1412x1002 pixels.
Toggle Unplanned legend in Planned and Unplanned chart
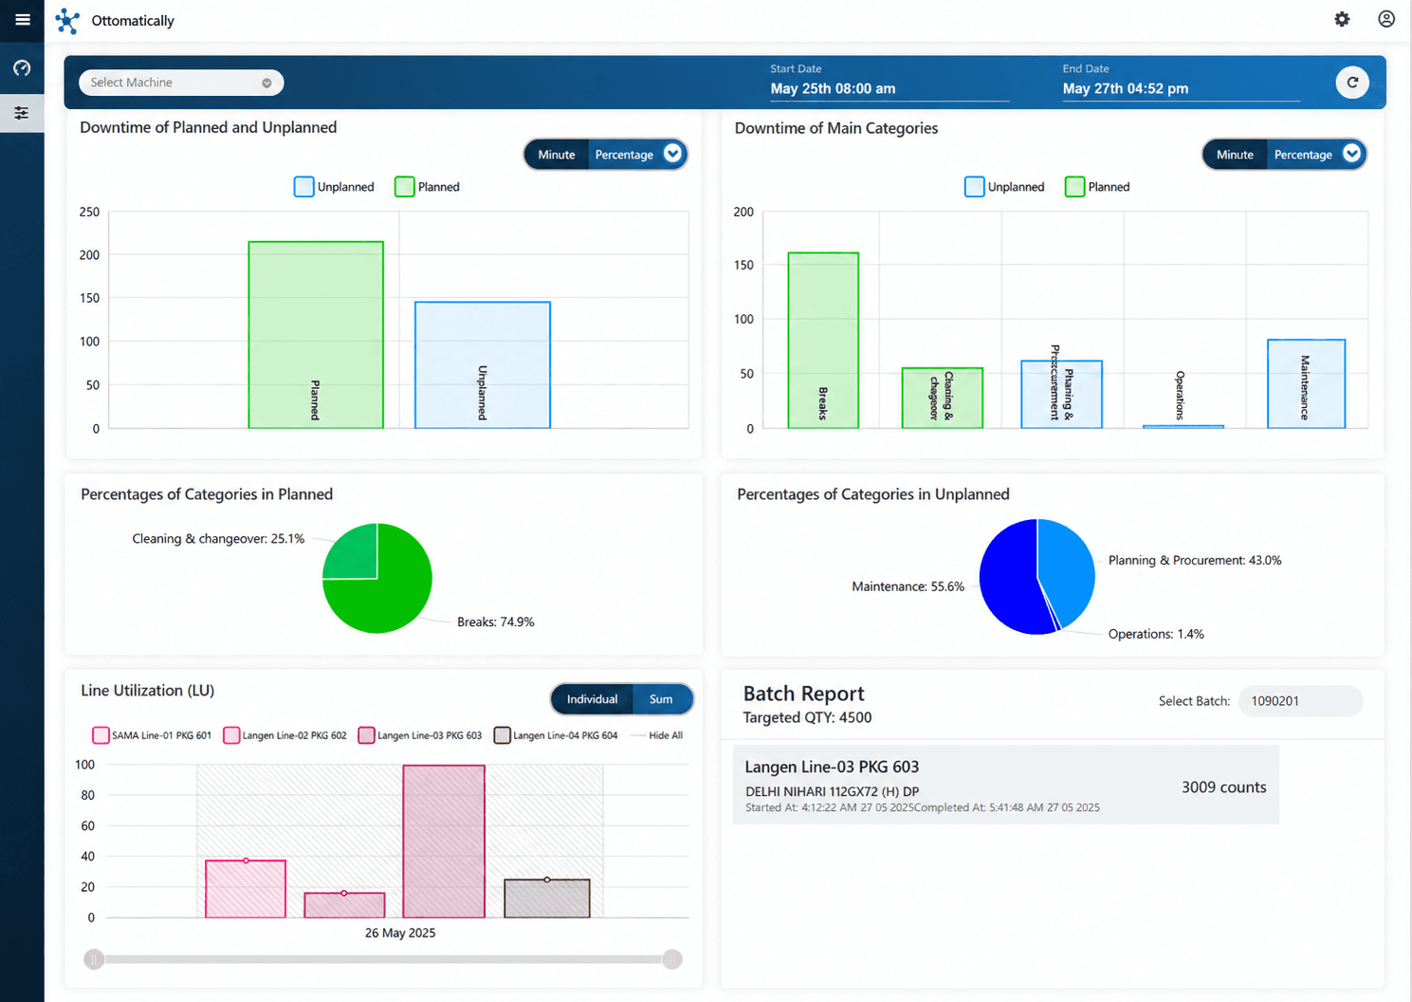coord(334,187)
